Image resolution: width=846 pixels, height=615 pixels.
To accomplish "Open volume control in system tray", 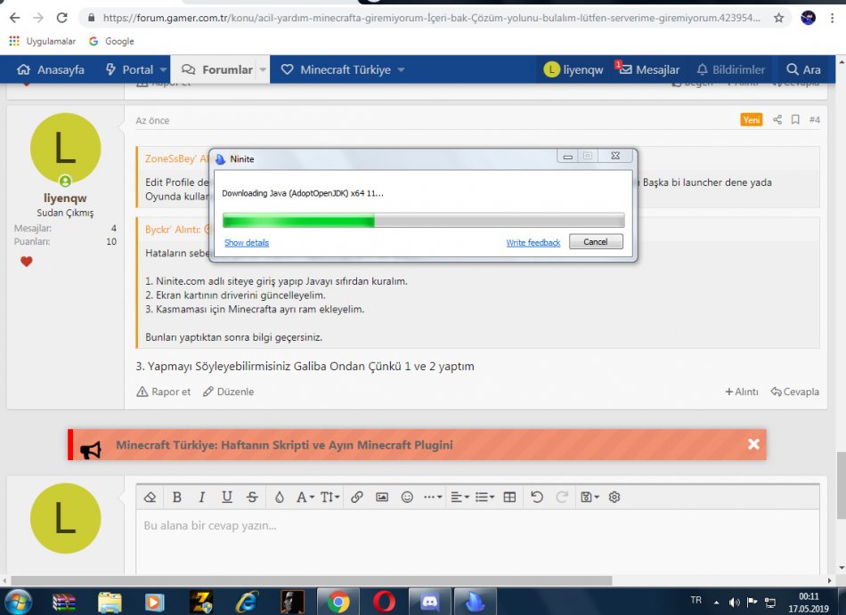I will click(x=735, y=602).
